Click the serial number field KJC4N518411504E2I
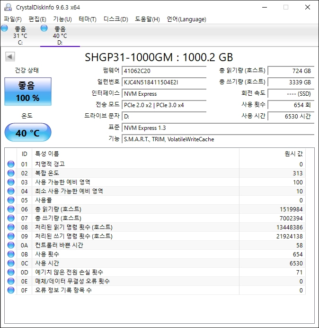Viewport: 319px width, 328px height. (x=164, y=82)
